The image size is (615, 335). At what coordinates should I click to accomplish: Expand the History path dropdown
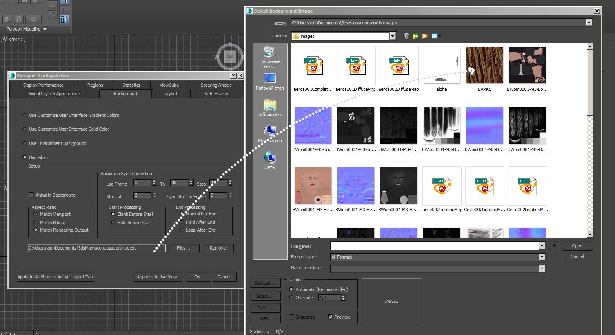click(589, 23)
